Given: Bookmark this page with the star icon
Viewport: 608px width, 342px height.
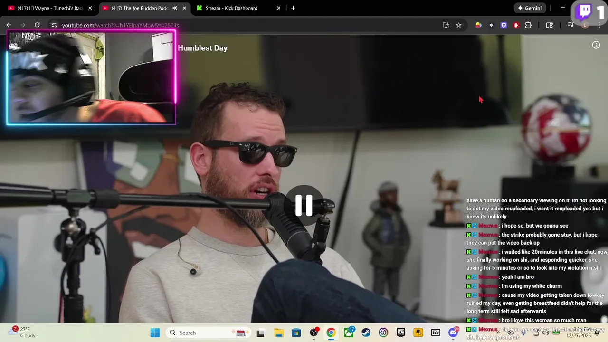Looking at the screenshot, I should (x=458, y=25).
